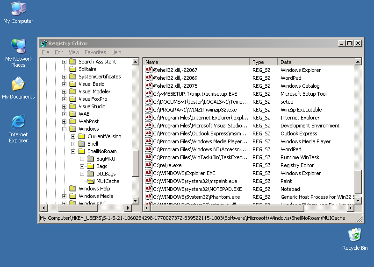Select the 'Outlook Express' data cell
The width and height of the screenshot is (374, 267).
299,133
